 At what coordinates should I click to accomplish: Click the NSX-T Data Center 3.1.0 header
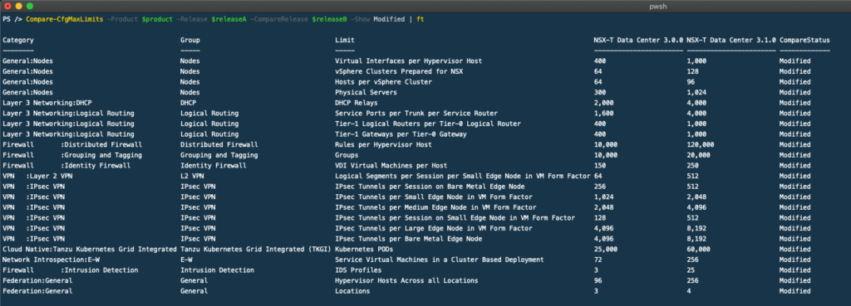tap(731, 40)
